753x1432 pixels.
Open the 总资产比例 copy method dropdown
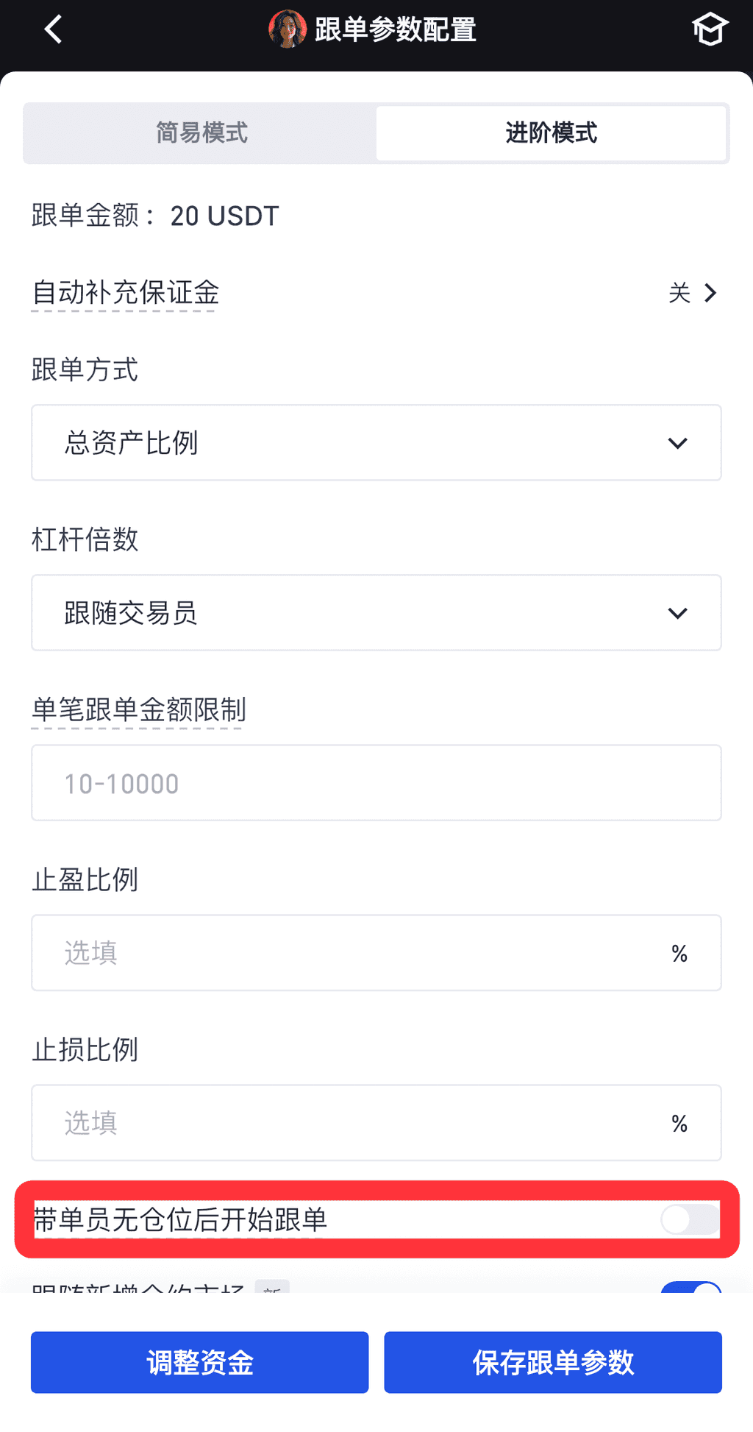[376, 443]
